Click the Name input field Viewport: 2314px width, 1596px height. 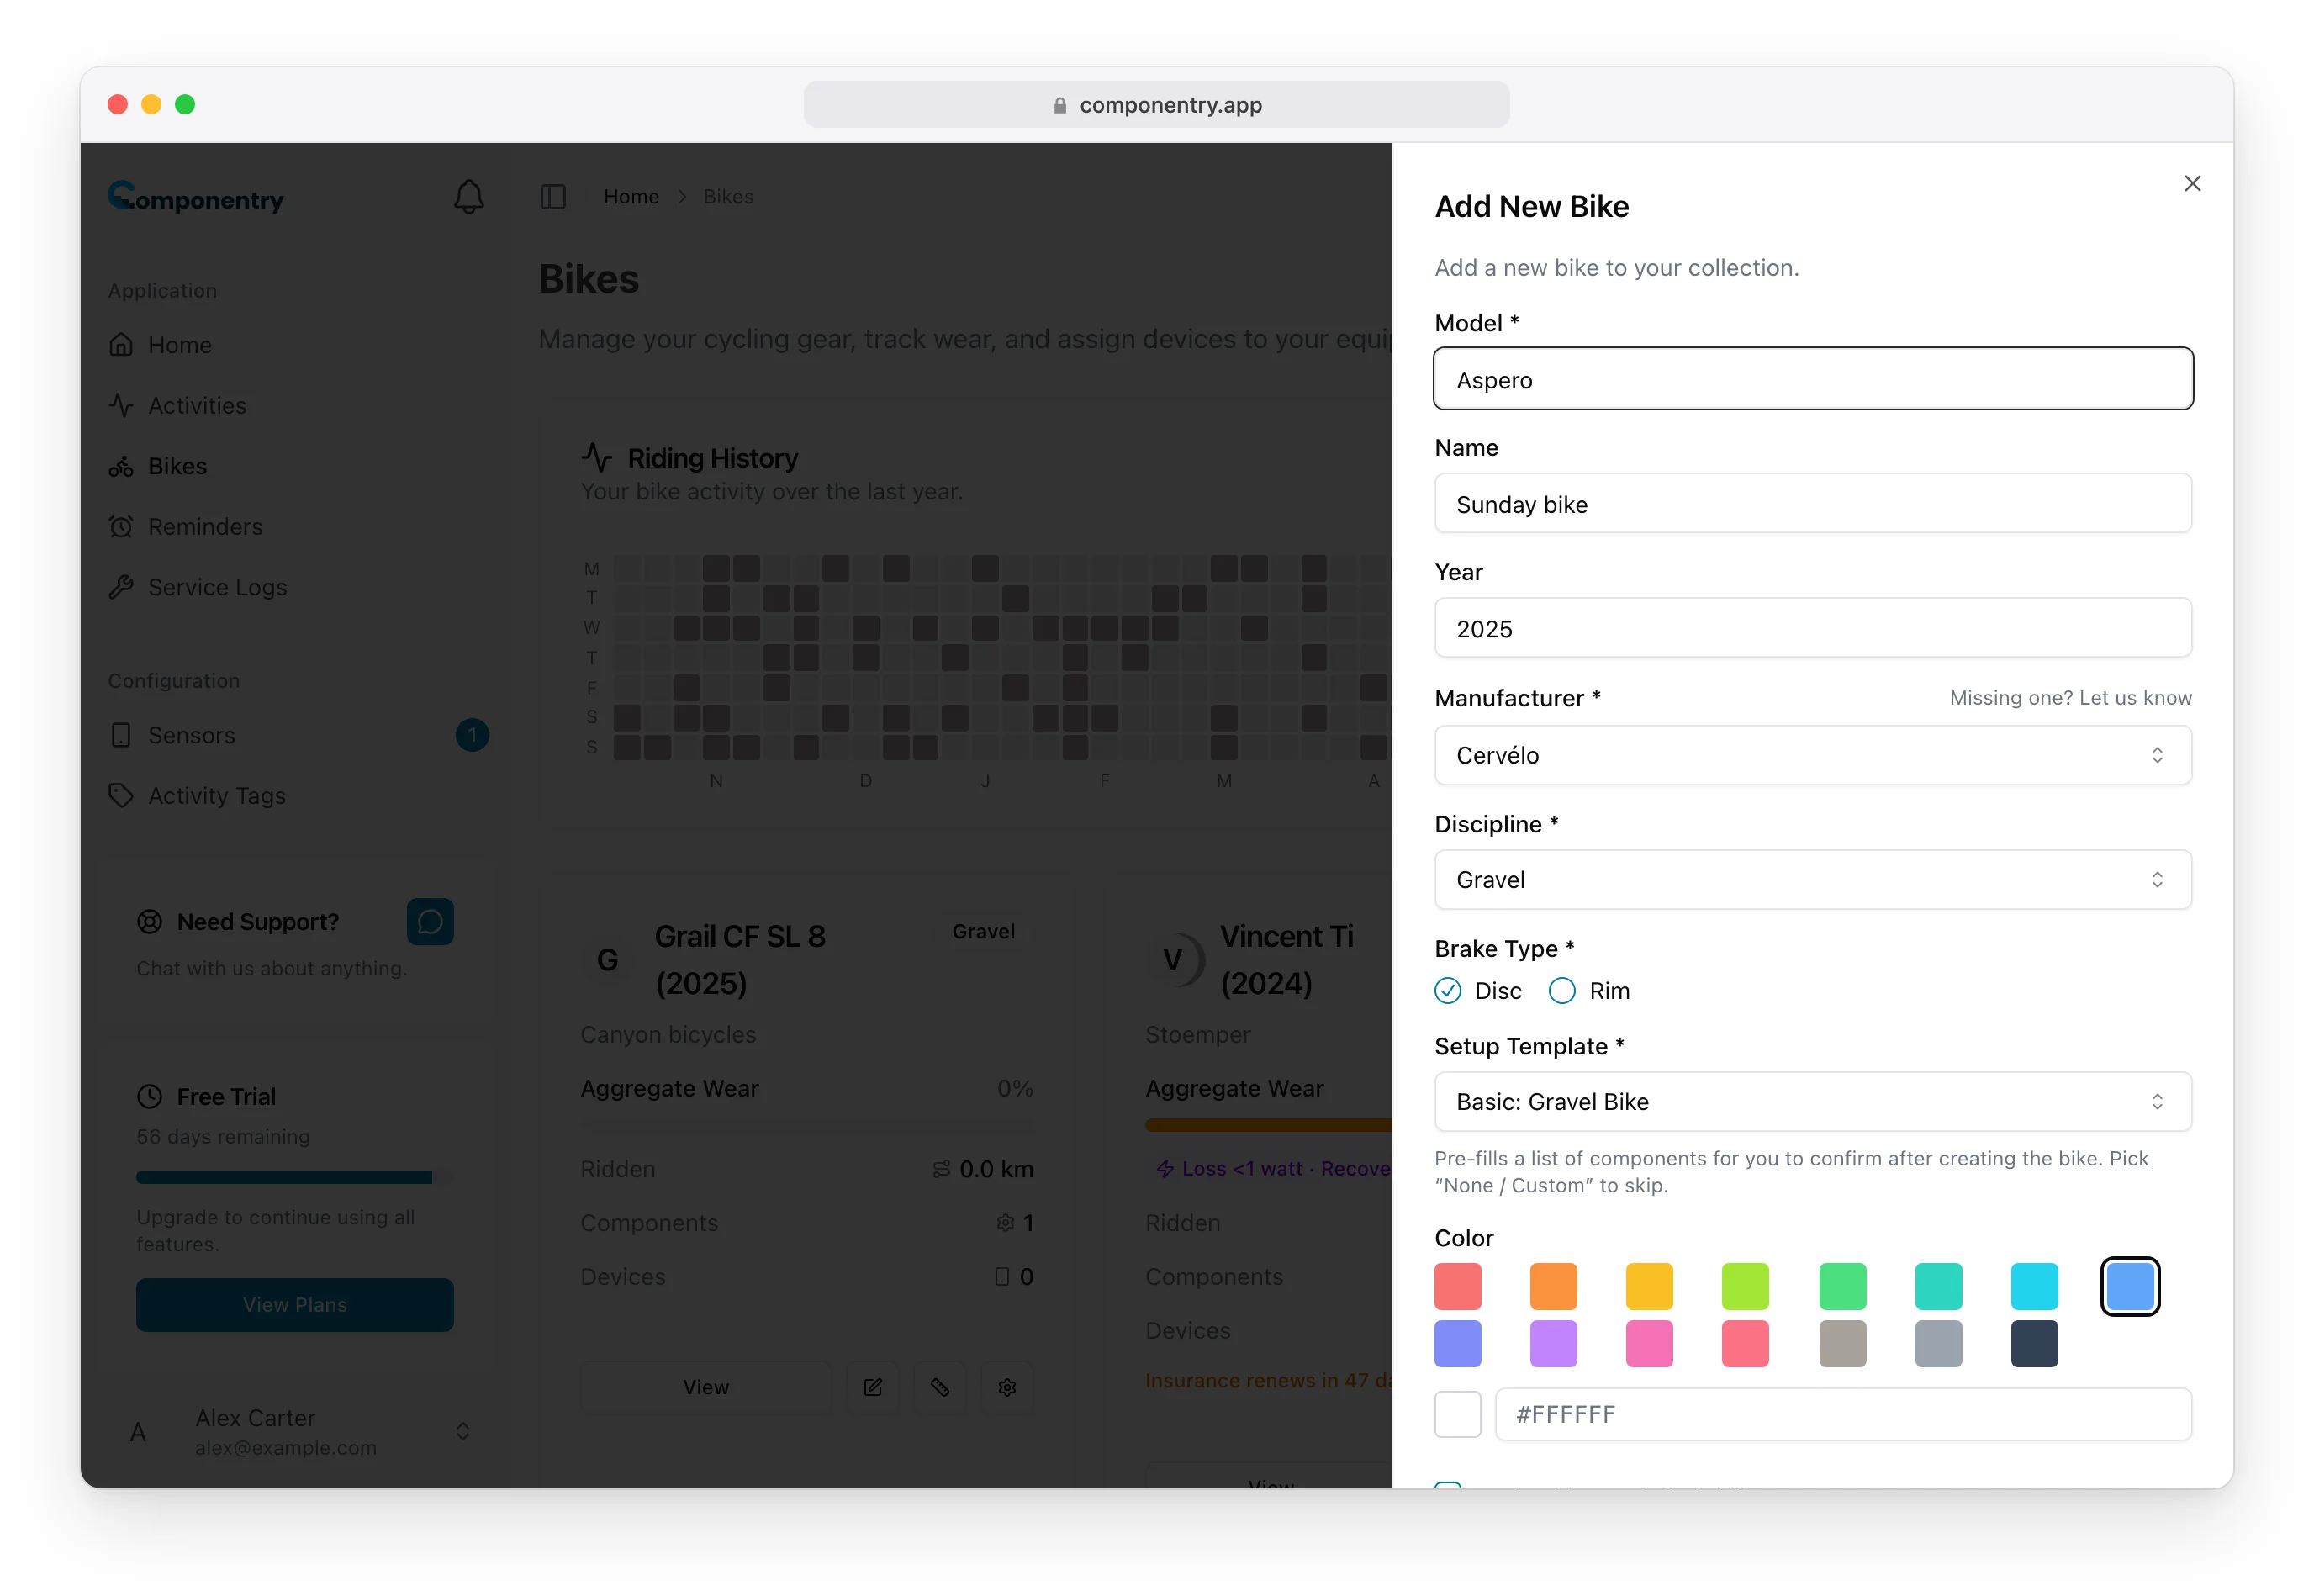point(1813,504)
